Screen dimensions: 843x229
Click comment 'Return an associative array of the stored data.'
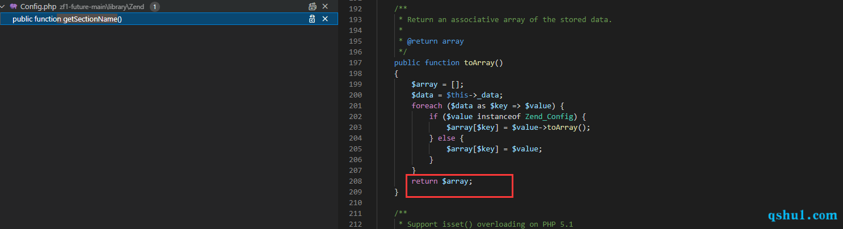point(509,19)
